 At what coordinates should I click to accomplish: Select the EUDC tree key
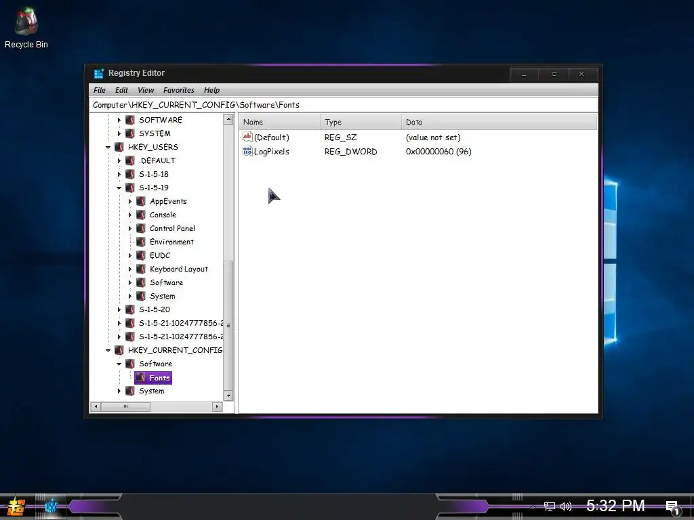pos(160,255)
